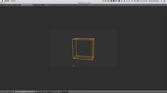
Task: Click the Render Result image name field
Action: point(20,92)
